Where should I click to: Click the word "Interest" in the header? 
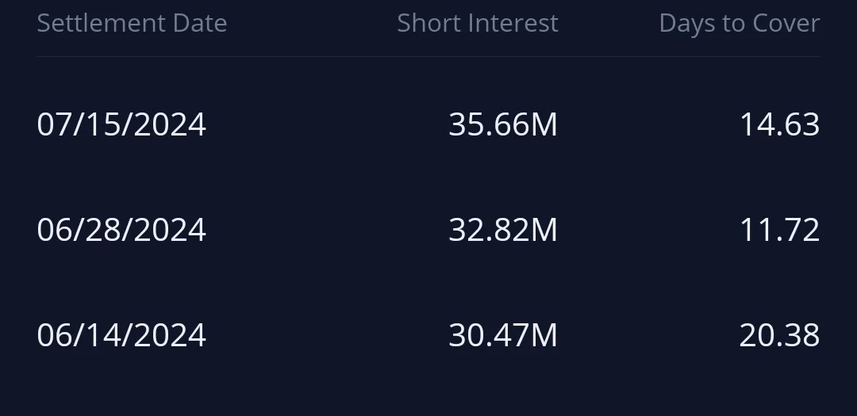pyautogui.click(x=513, y=23)
